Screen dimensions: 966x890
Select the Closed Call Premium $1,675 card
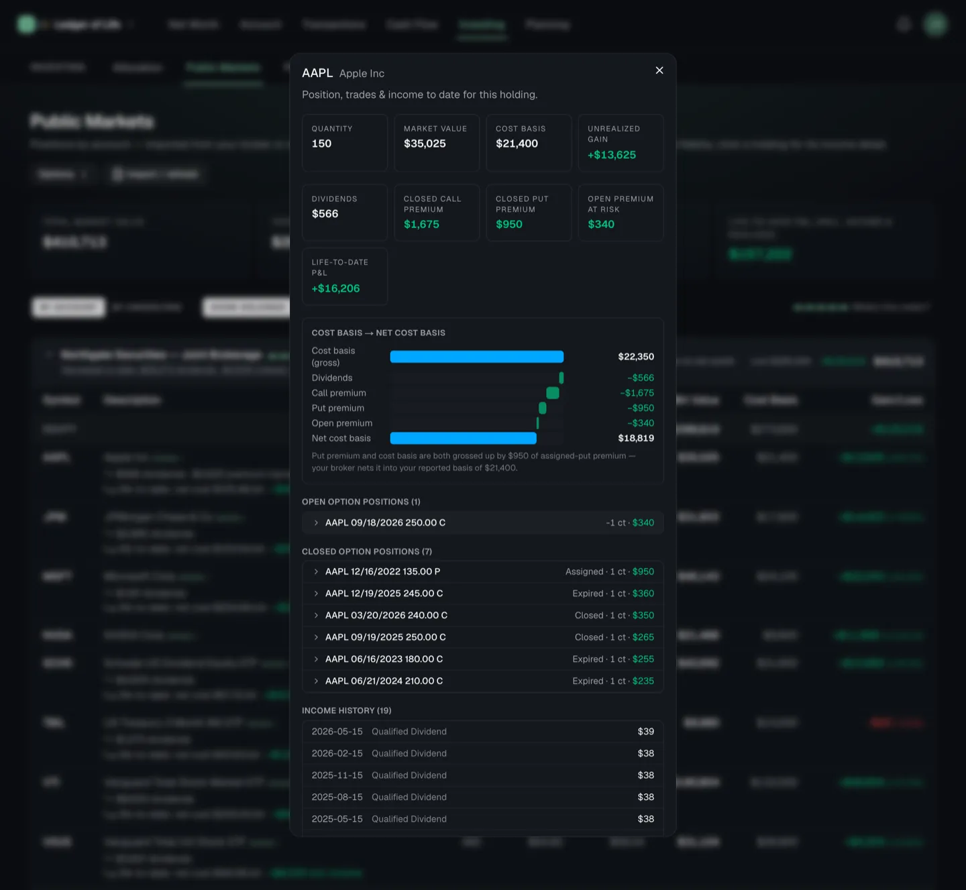[437, 213]
